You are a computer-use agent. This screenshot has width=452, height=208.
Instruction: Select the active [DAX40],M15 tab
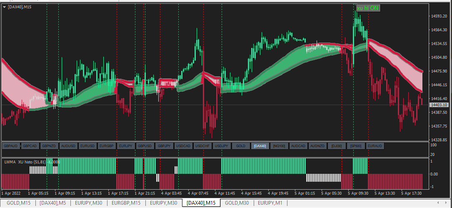[x=201, y=203]
